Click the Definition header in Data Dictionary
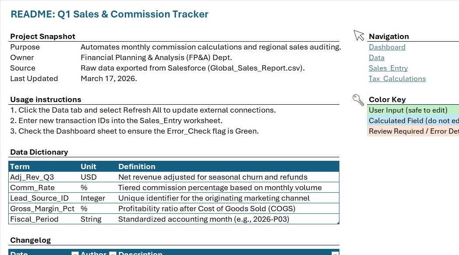Screen dimensions: 459x255 [x=137, y=166]
